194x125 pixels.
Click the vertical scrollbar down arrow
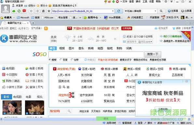tap(192, 116)
